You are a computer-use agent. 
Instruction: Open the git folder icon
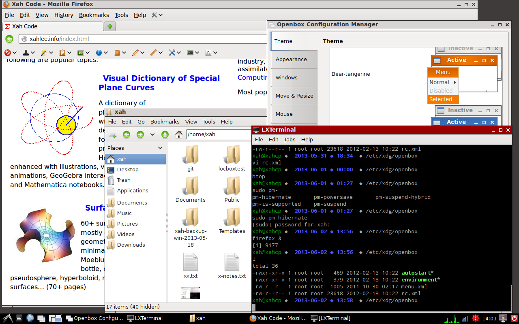191,155
